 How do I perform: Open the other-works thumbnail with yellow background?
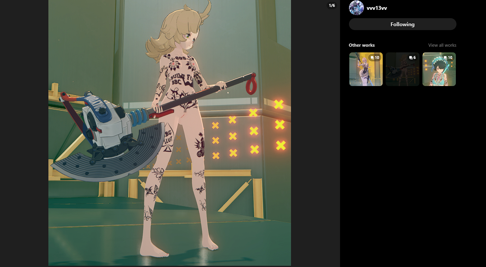[366, 69]
